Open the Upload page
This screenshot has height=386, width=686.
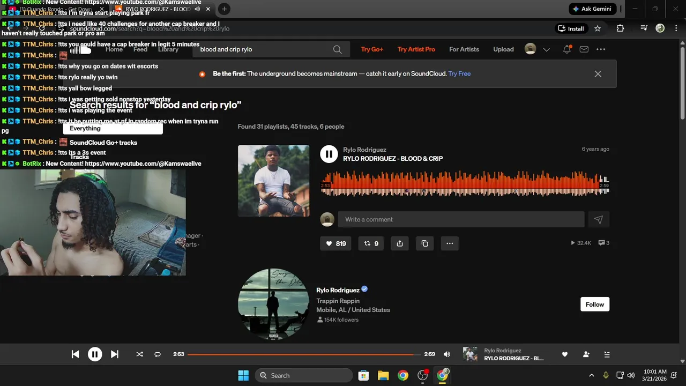(503, 49)
